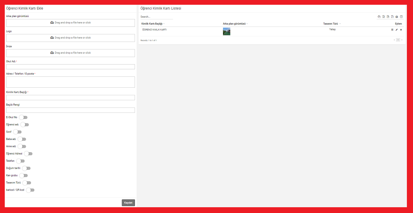Sort by Tasarım Türü column arrow
The height and width of the screenshot is (213, 413).
340,24
